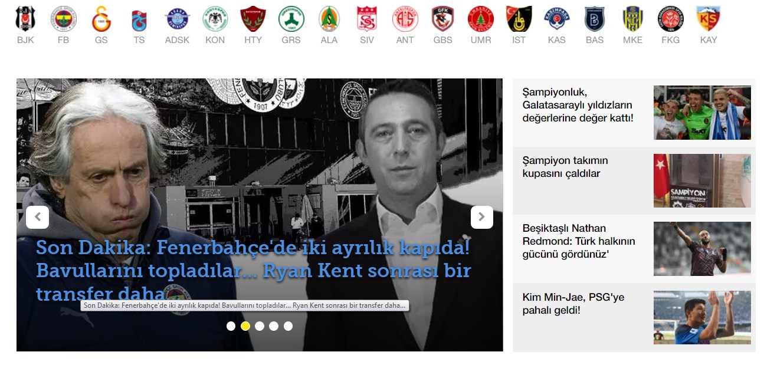Open 'Şampiyon takımın kupasını çaldılar' article
Image resolution: width=764 pixels, height=365 pixels.
[x=565, y=167]
